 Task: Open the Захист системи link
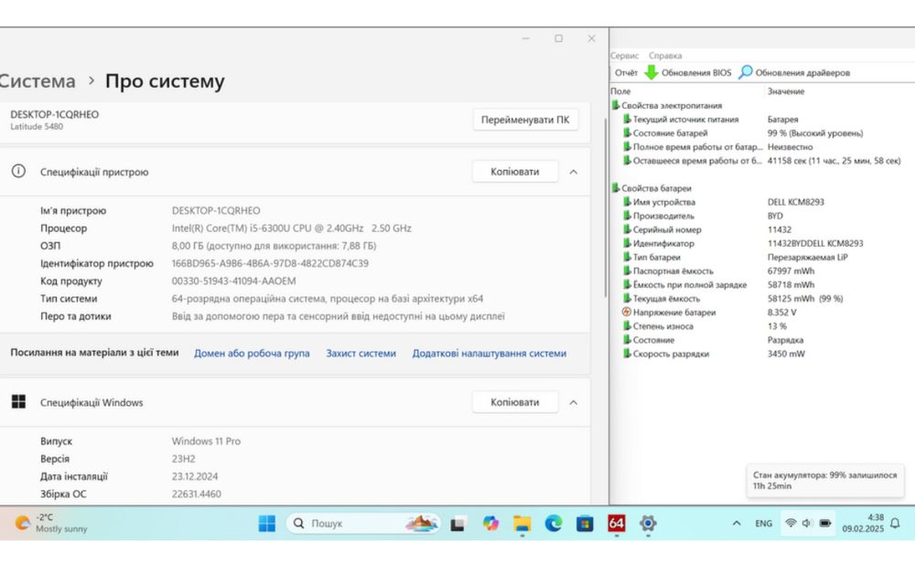361,353
